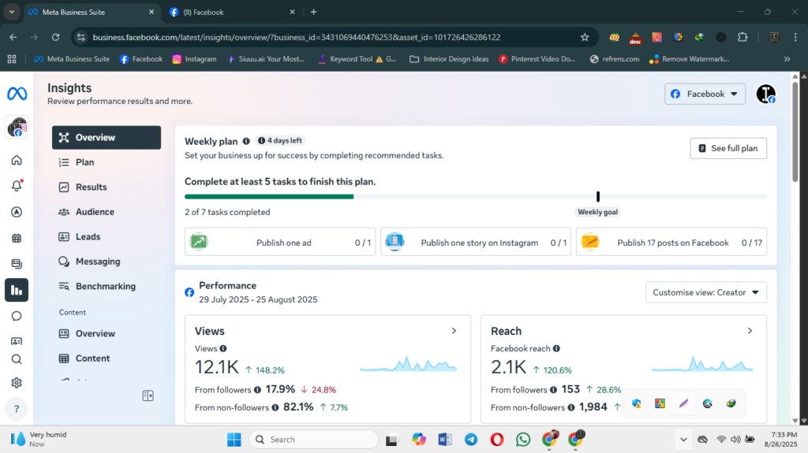Viewport: 808px width, 453px height.
Task: Select Overview in Insights menu
Action: [x=107, y=137]
